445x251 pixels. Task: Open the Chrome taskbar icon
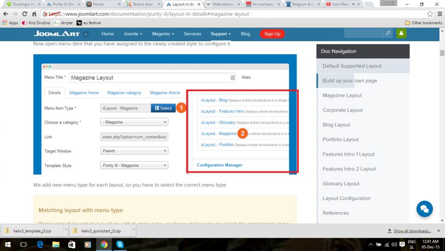(x=104, y=245)
